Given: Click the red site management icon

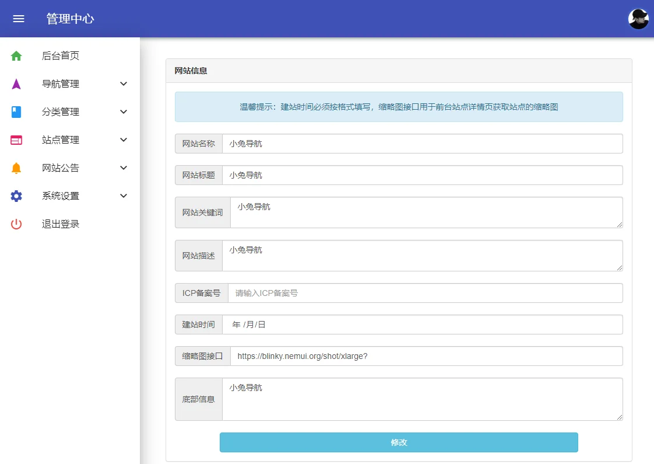Looking at the screenshot, I should point(16,140).
